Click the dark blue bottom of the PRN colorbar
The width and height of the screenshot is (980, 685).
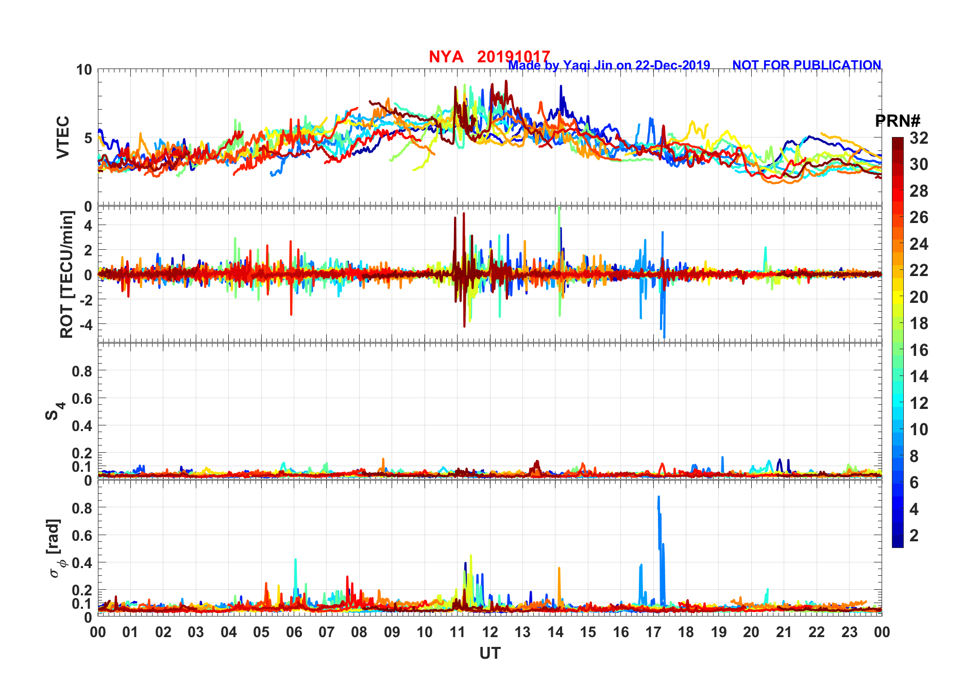coord(898,542)
